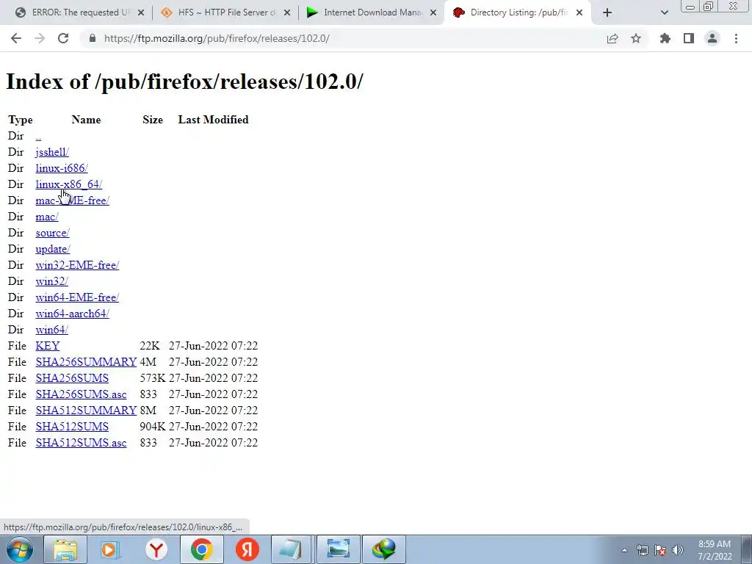Image resolution: width=752 pixels, height=564 pixels.
Task: Open the Chrome profile avatar
Action: pyautogui.click(x=712, y=38)
